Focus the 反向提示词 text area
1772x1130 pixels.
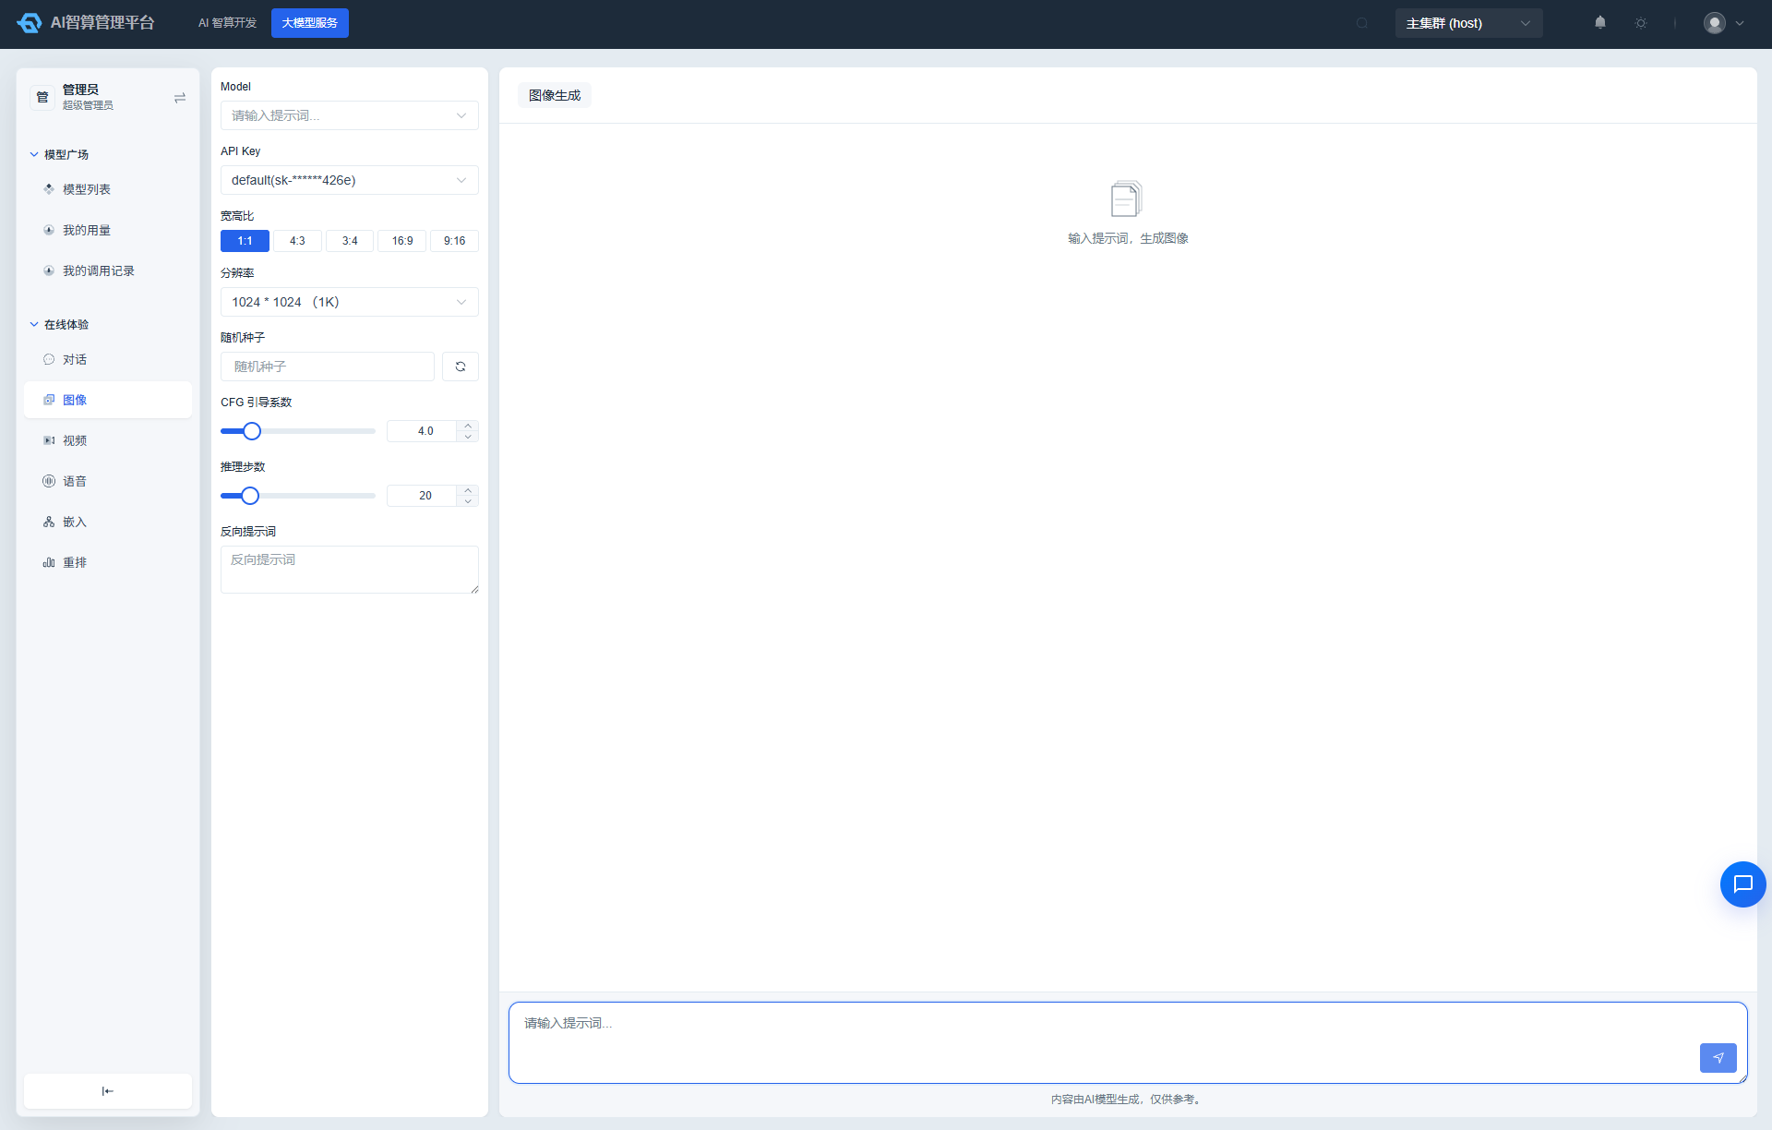pos(350,570)
